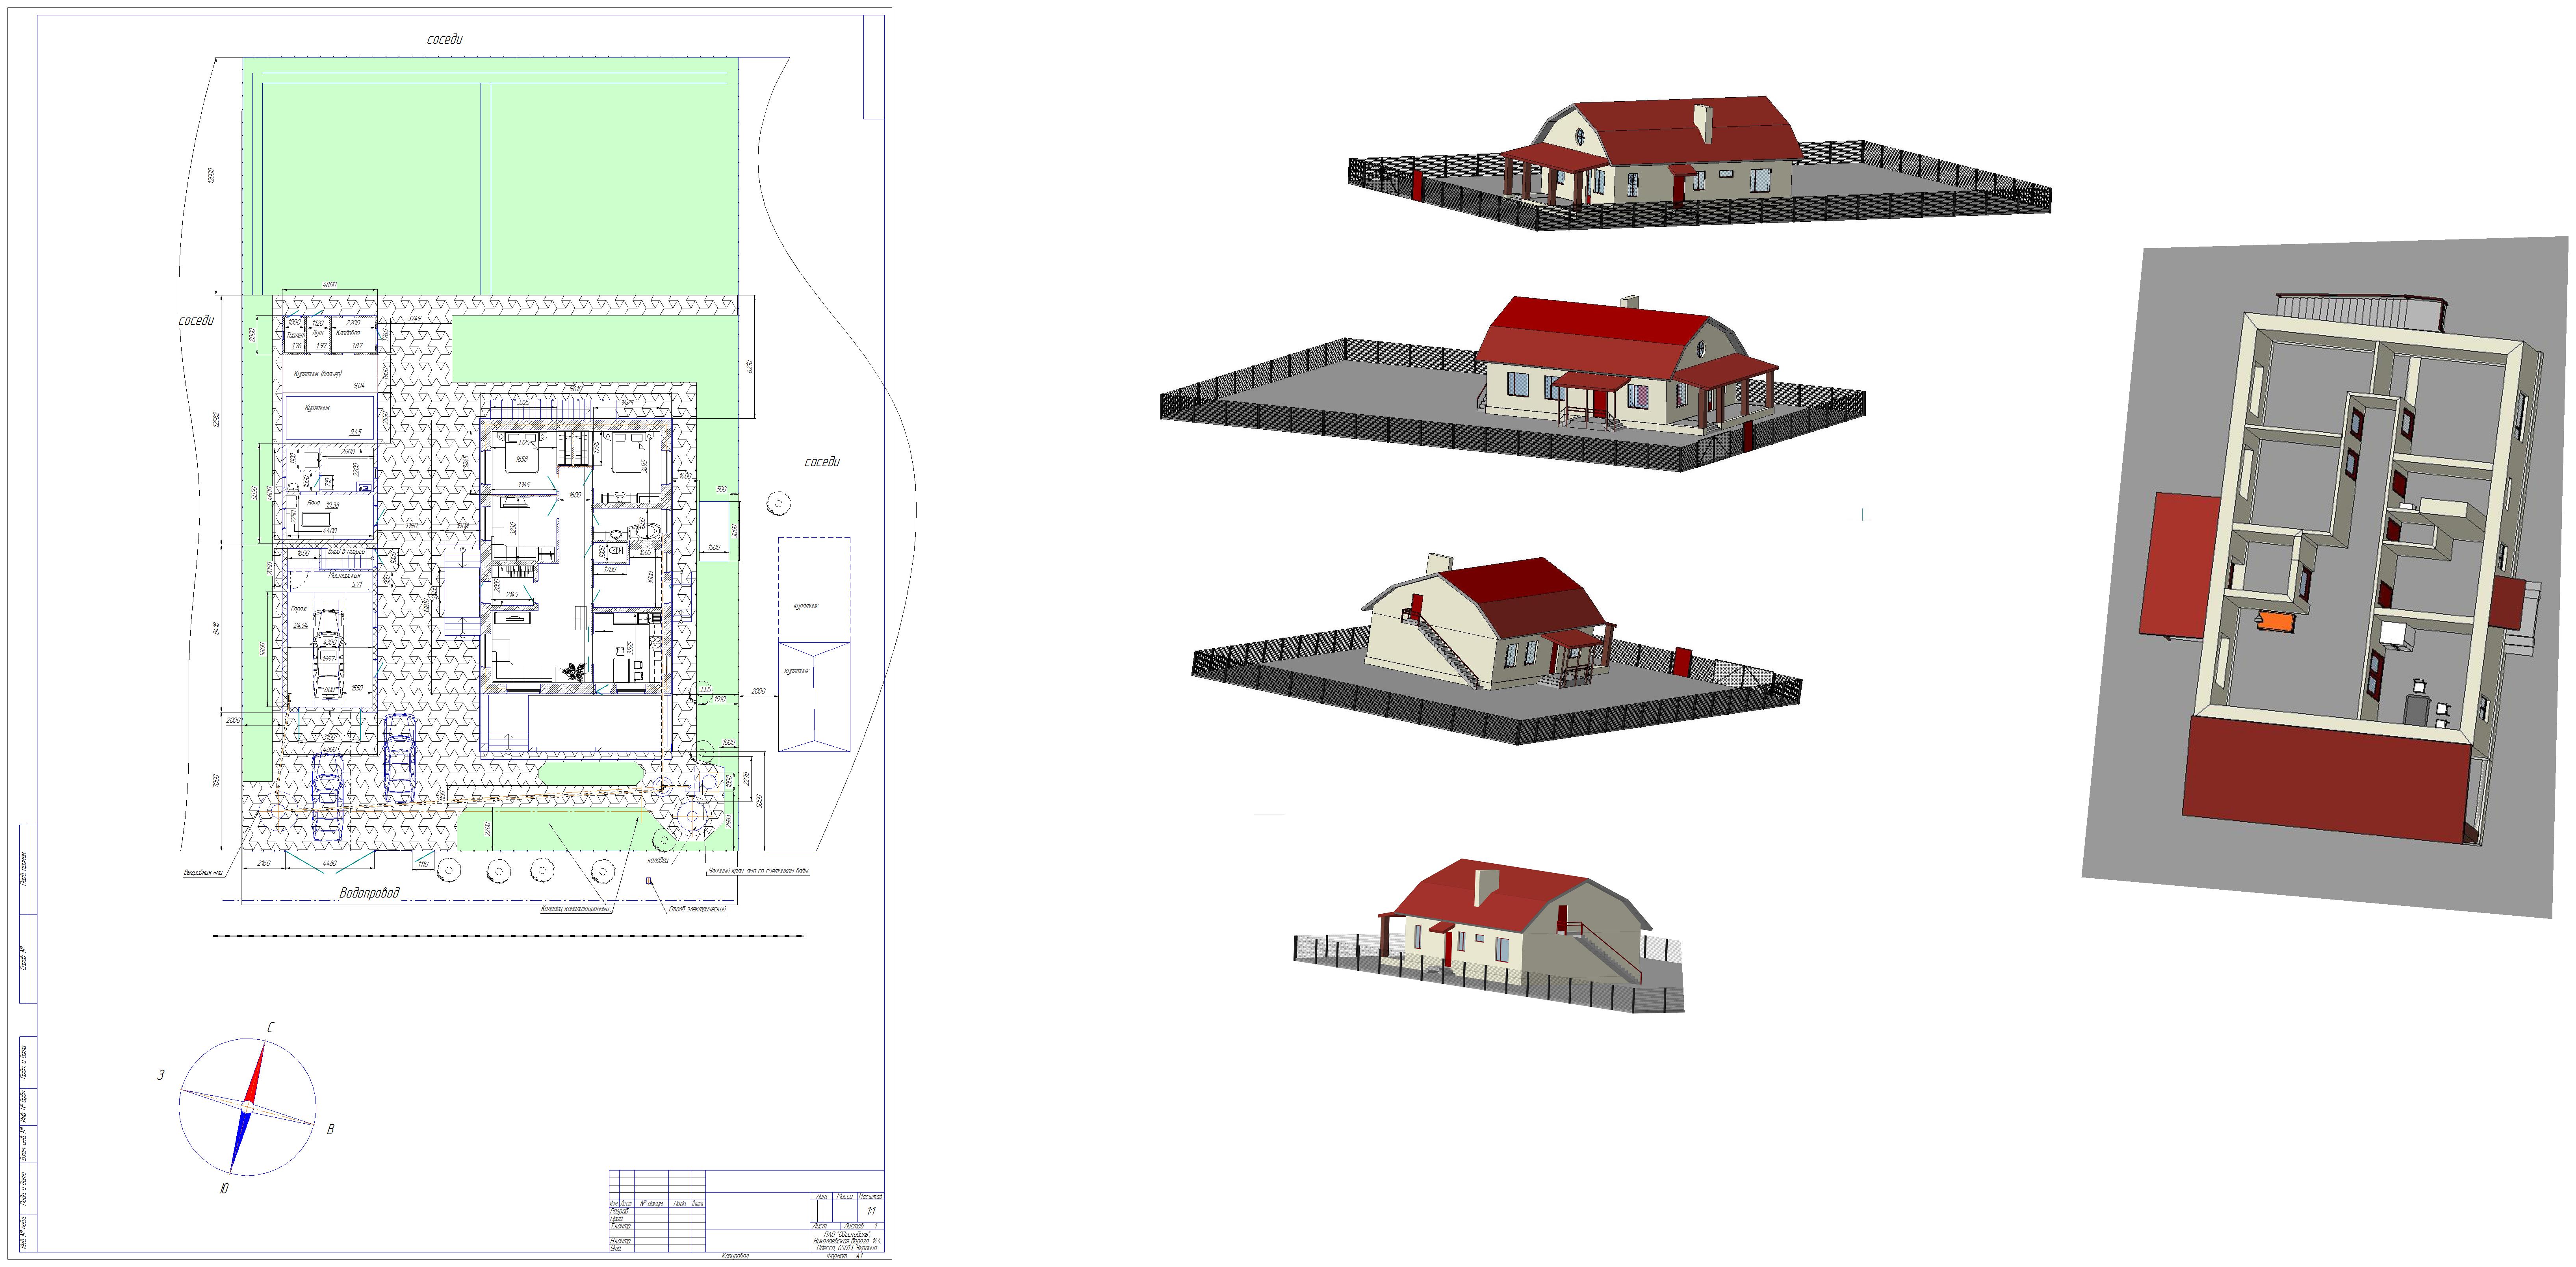Select the "Кладовая" room label
The image size is (2576, 1267).
pyautogui.click(x=348, y=333)
